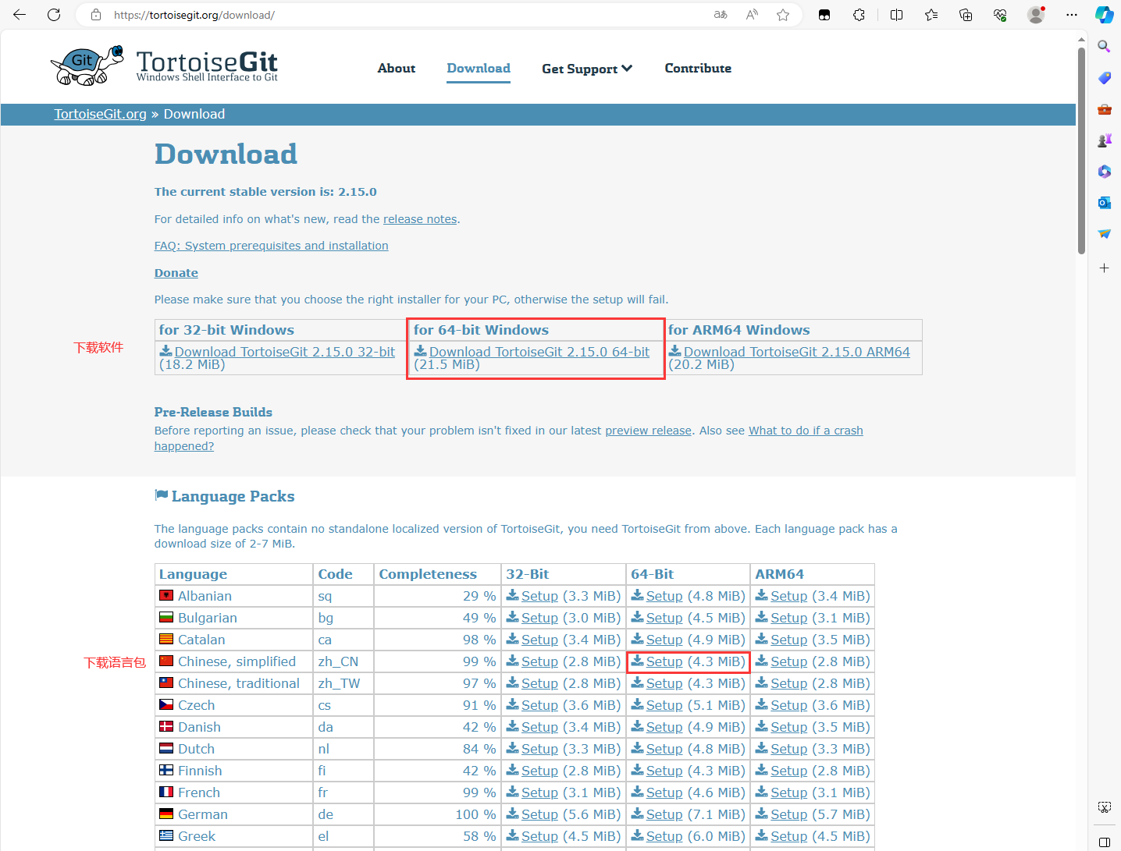The height and width of the screenshot is (851, 1121).
Task: Open the Copilot sidebar icon
Action: (1104, 15)
